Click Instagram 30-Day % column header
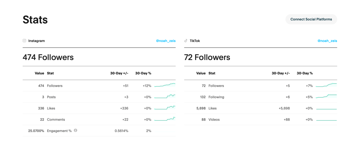Image resolution: width=357 pixels, height=142 pixels. (143, 73)
